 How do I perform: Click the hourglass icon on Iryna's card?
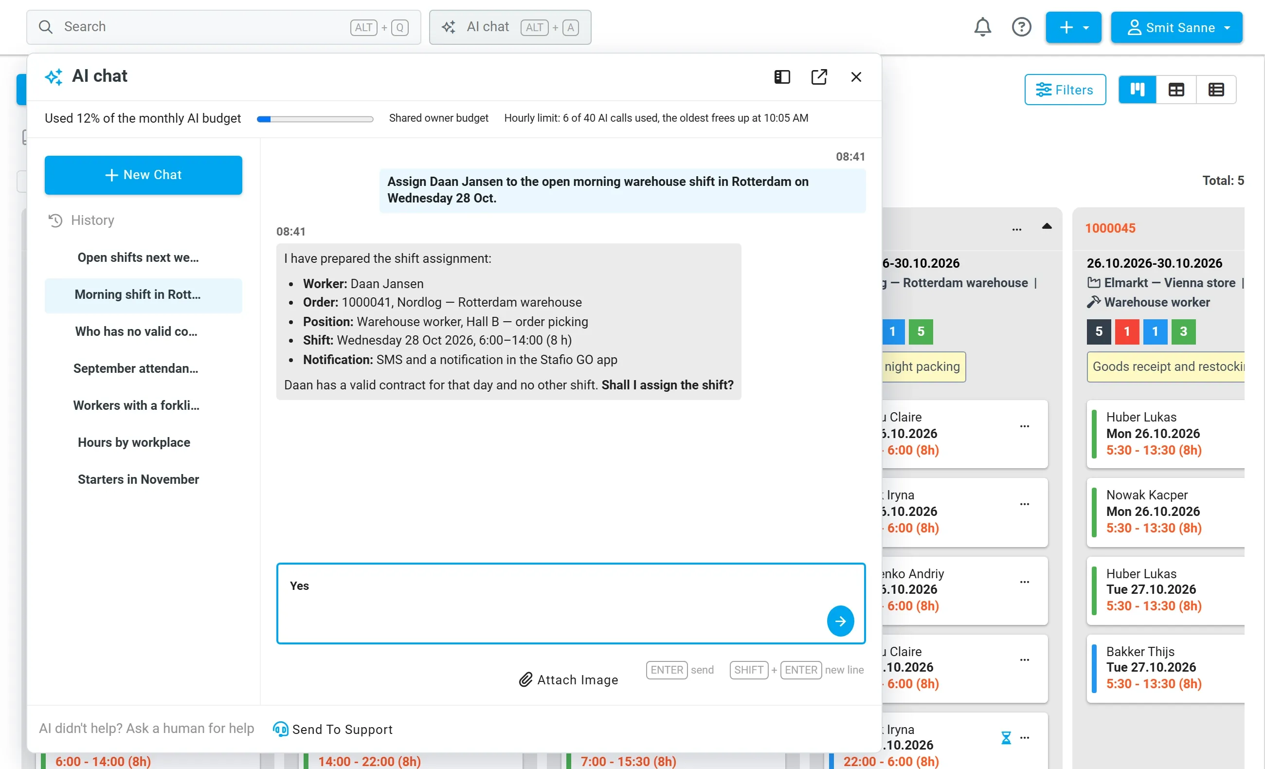pos(1006,738)
